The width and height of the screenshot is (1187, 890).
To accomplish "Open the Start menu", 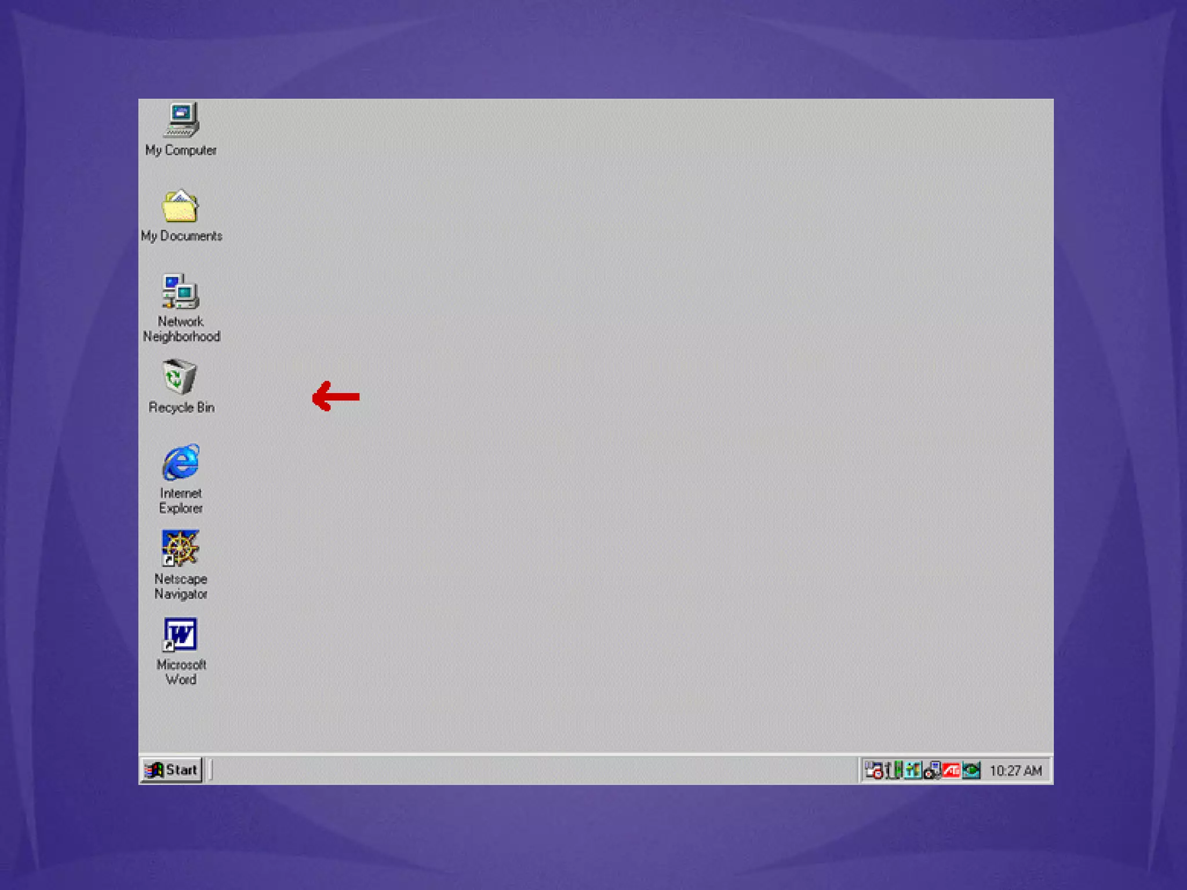I will point(172,770).
